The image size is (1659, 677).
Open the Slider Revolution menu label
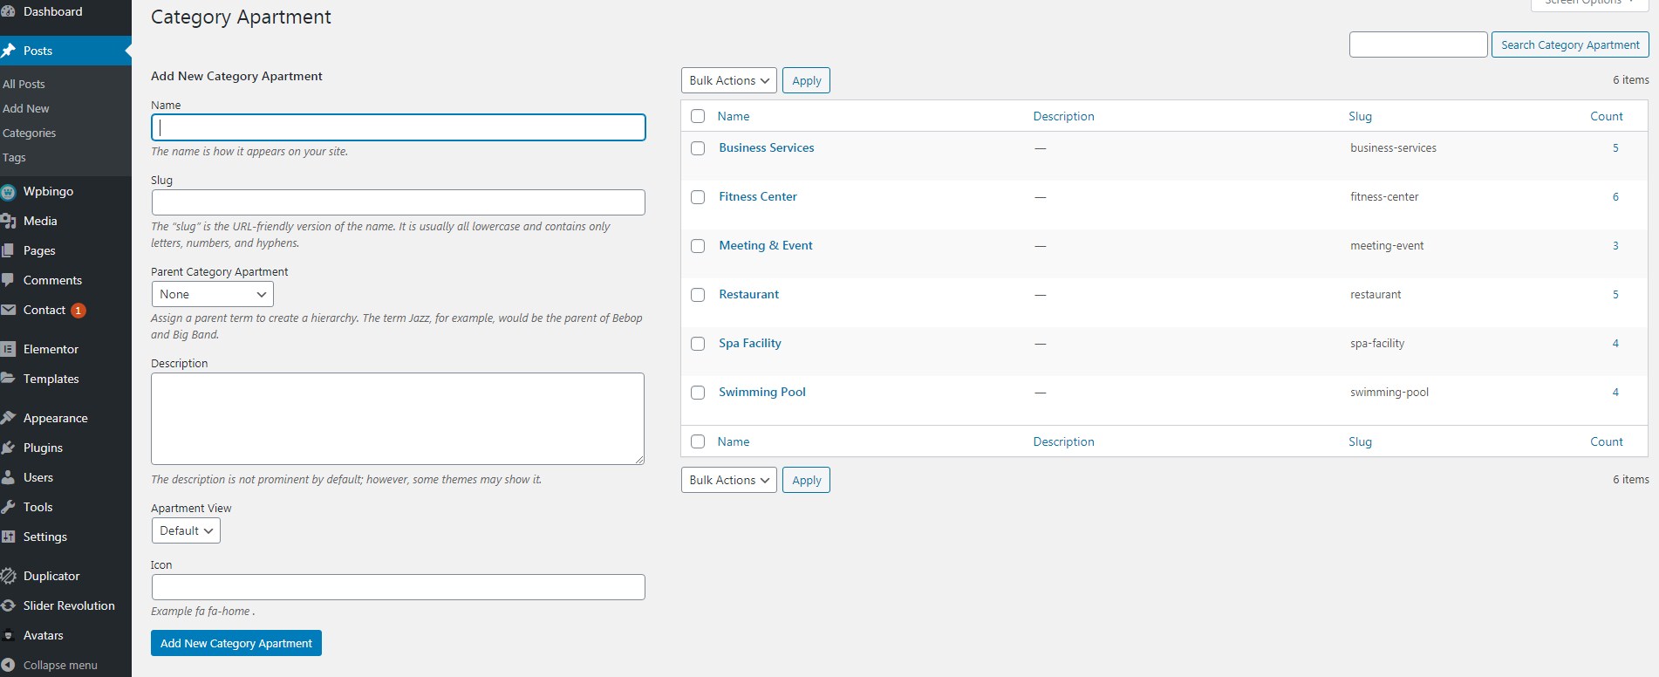69,605
